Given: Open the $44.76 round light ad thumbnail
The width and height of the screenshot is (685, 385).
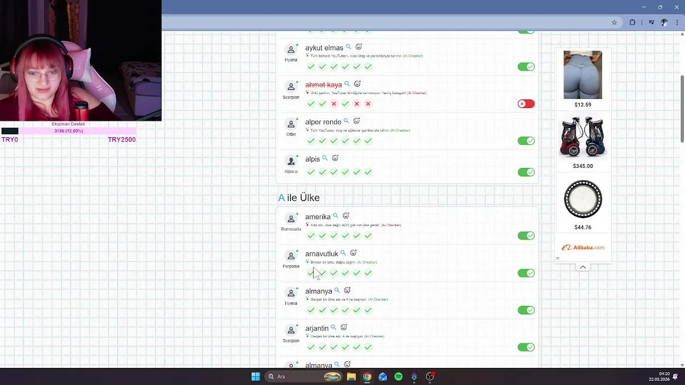Looking at the screenshot, I should (583, 199).
